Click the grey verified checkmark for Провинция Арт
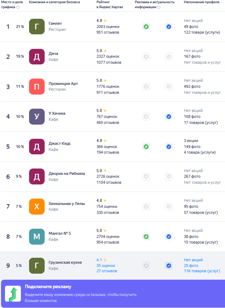 pos(169,86)
